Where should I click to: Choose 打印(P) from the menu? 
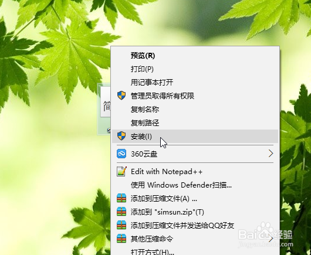pyautogui.click(x=195, y=69)
